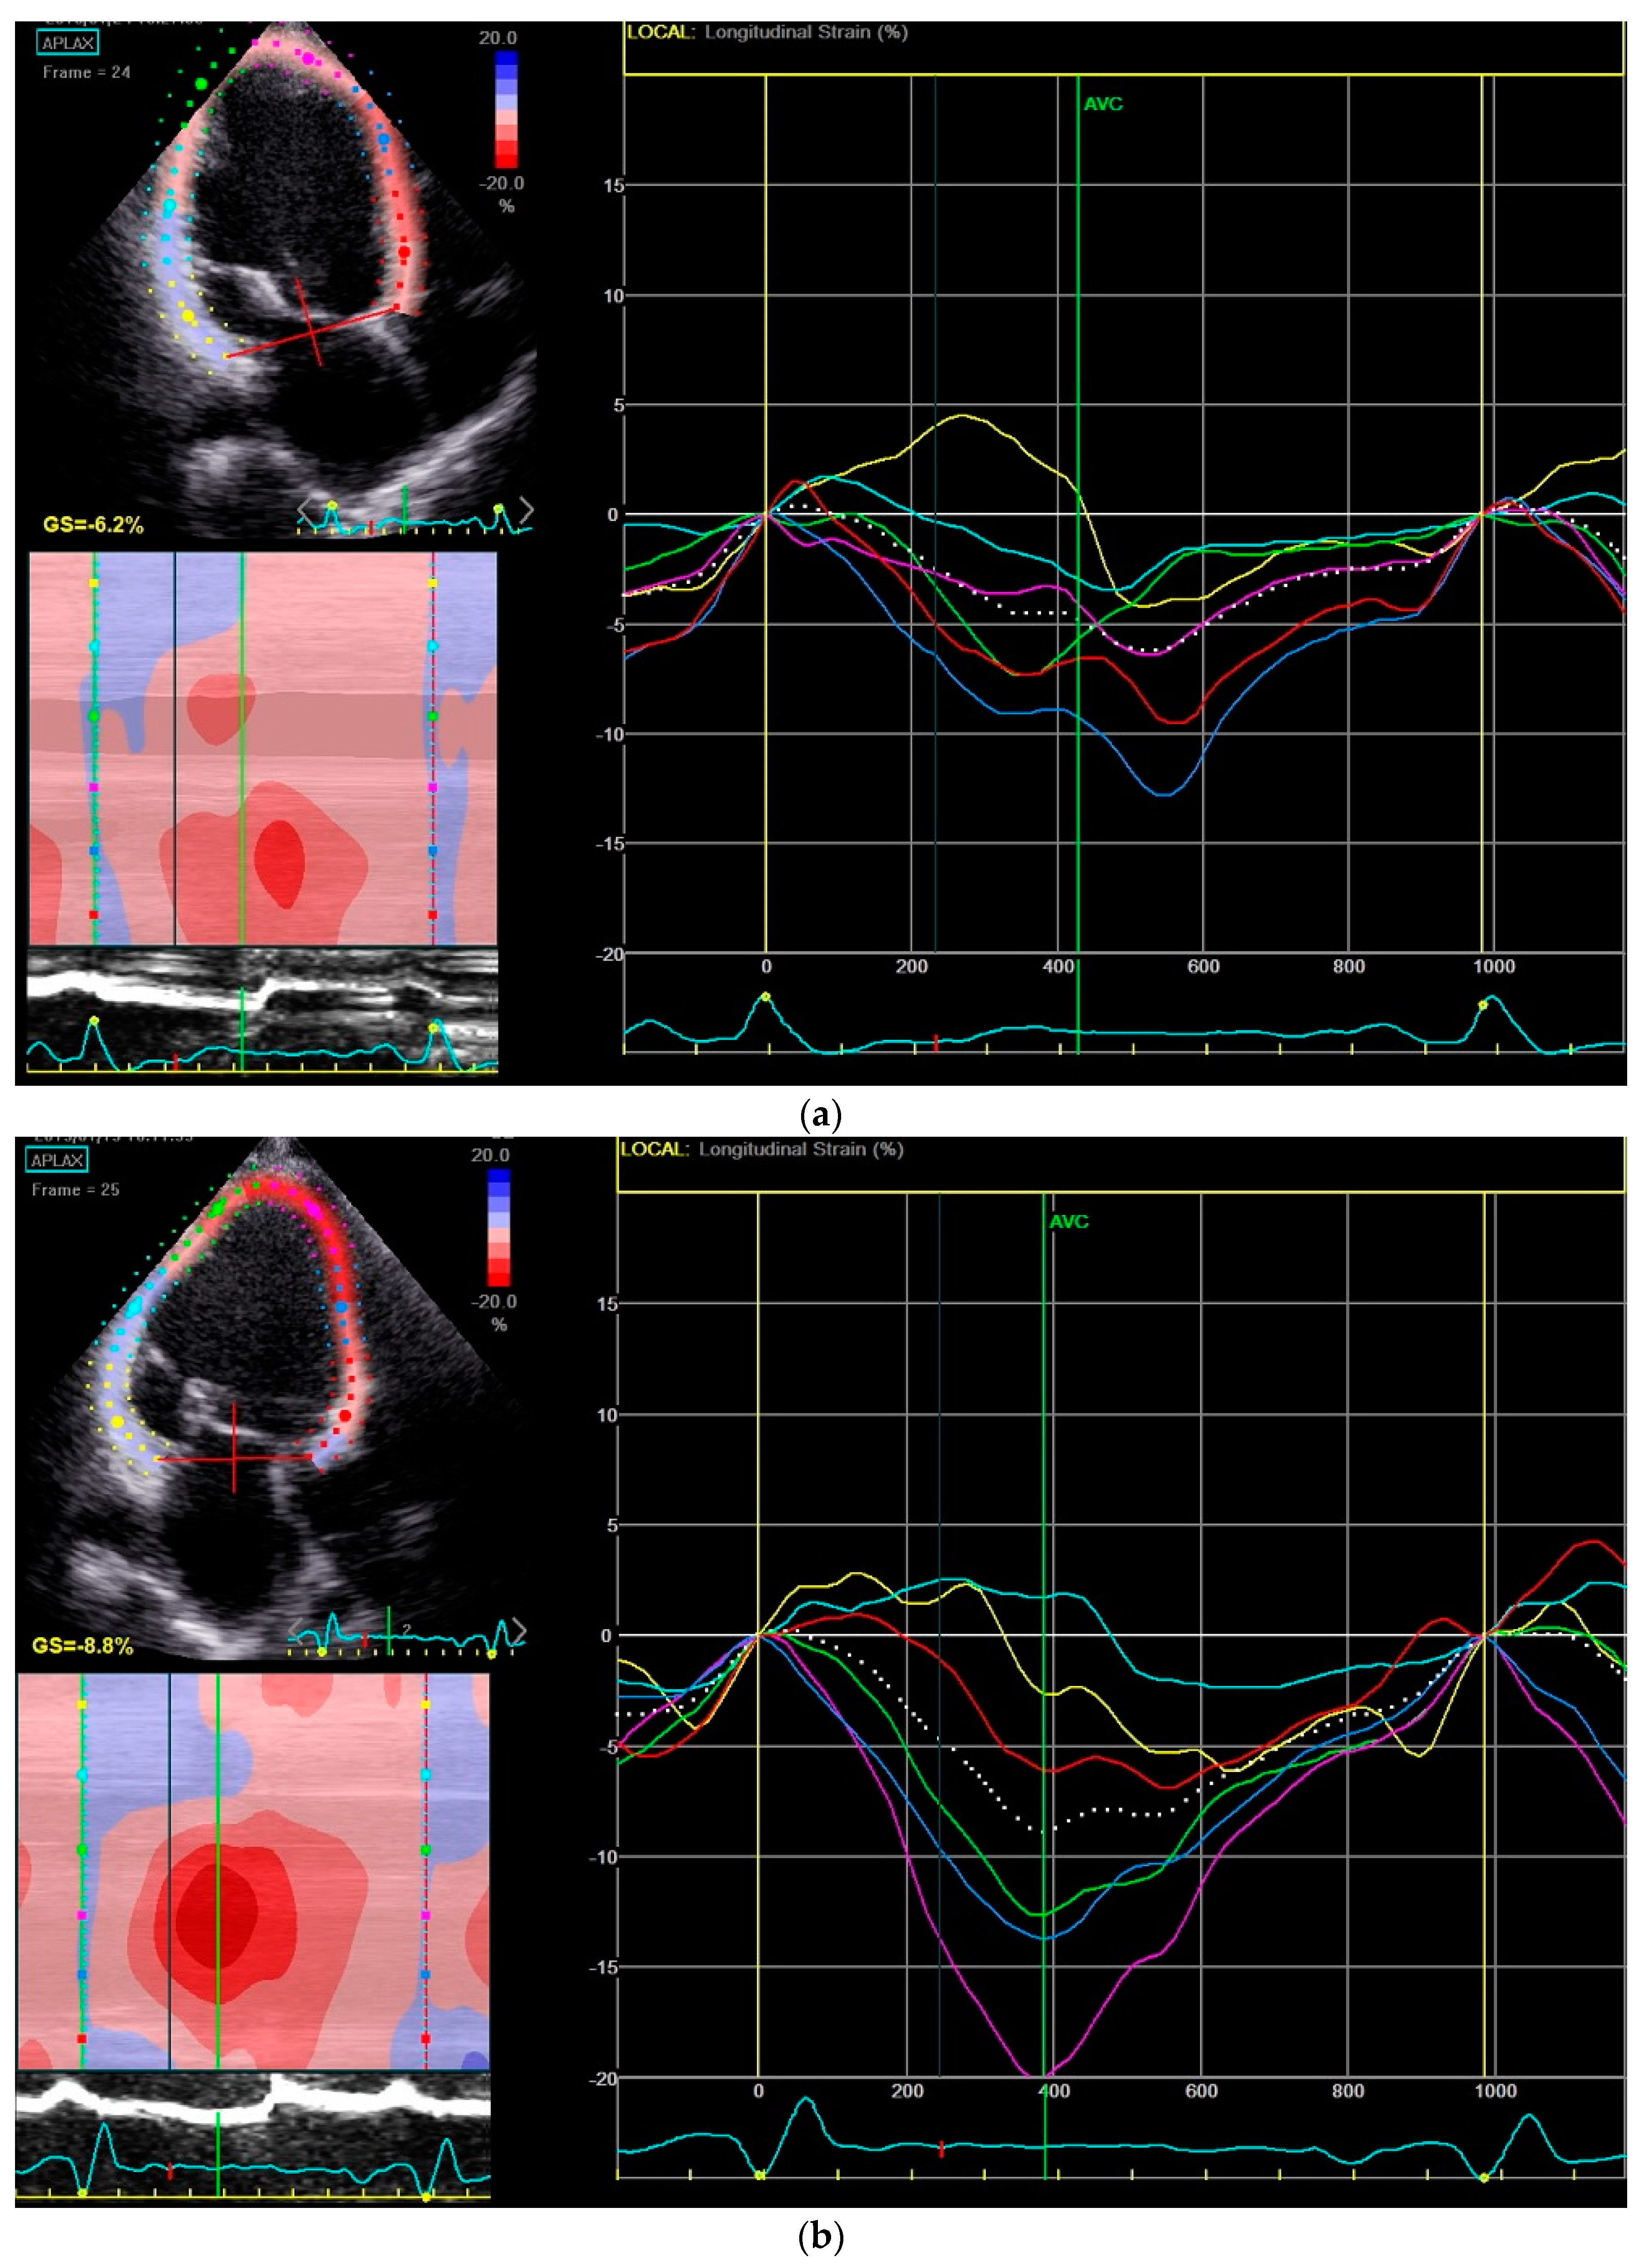Select large yellow segment marker in Frame 24 image
Viewport: 1649px width, 2268px height.
pos(188,316)
